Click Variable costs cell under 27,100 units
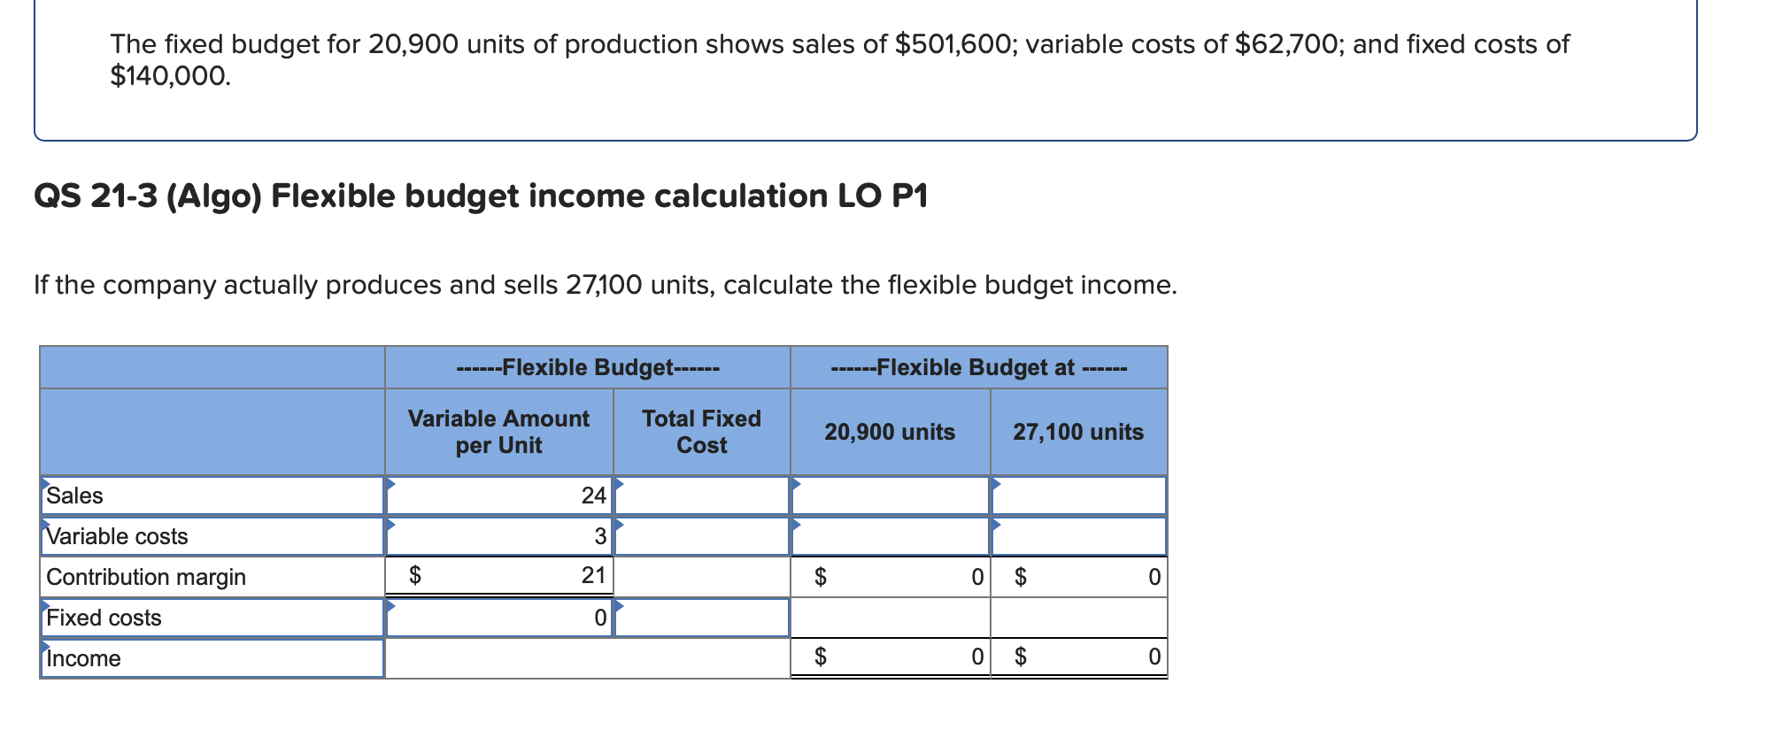 pyautogui.click(x=1079, y=536)
